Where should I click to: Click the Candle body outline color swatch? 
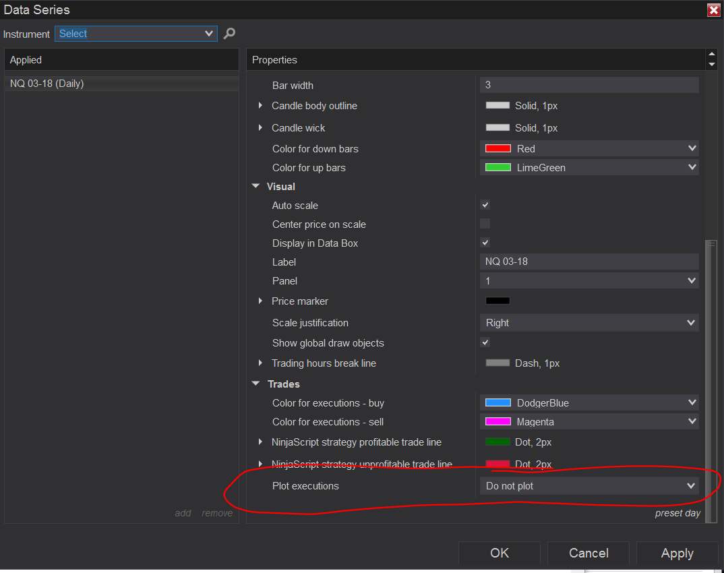point(497,105)
